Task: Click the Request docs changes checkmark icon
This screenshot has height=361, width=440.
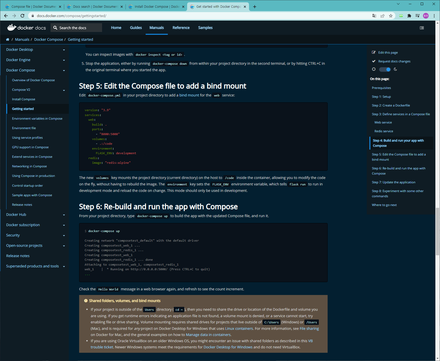Action: (x=374, y=61)
